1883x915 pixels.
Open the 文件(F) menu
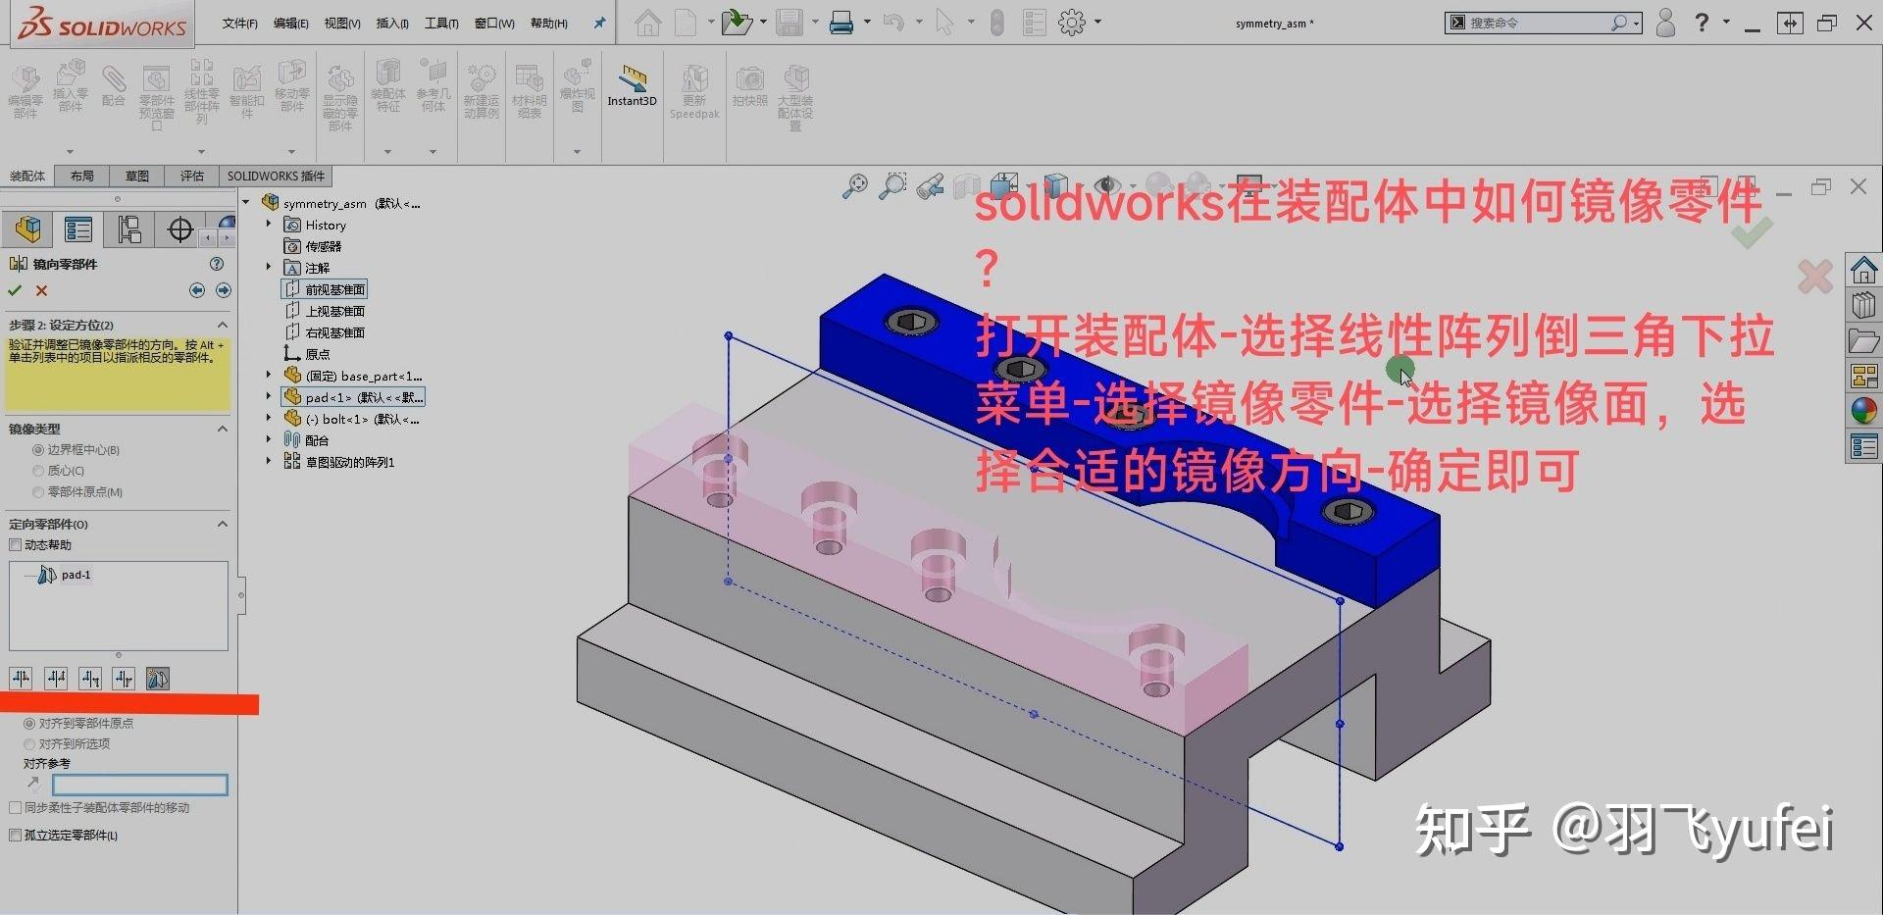[239, 23]
